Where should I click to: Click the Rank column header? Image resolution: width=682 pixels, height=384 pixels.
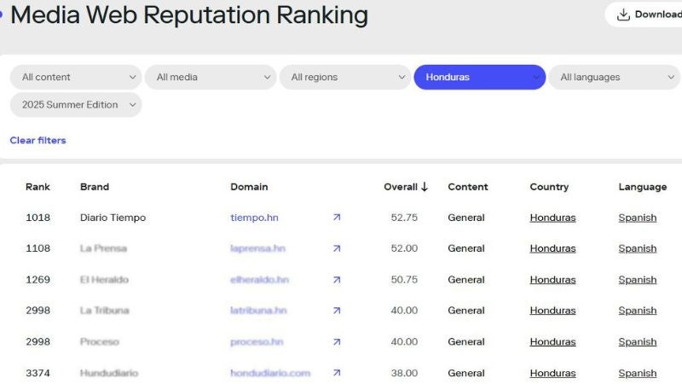coord(38,187)
